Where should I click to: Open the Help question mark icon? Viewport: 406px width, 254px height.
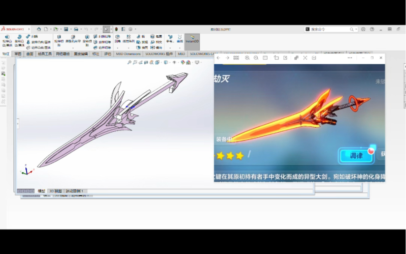[372, 29]
